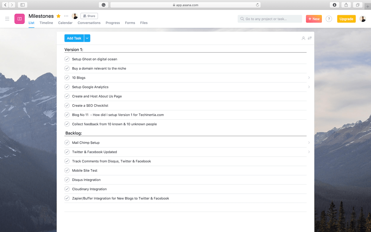The image size is (371, 232).
Task: Toggle the Safari sidebar button
Action: click(x=22, y=5)
